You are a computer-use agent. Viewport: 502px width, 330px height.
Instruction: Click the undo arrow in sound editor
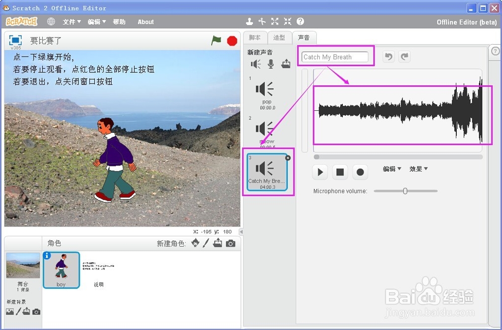click(x=388, y=57)
